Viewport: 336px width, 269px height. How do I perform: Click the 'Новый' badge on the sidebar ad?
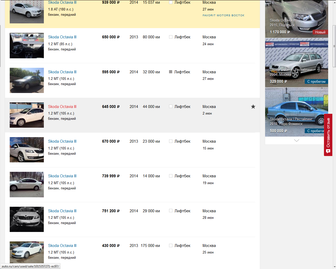pos(320,32)
